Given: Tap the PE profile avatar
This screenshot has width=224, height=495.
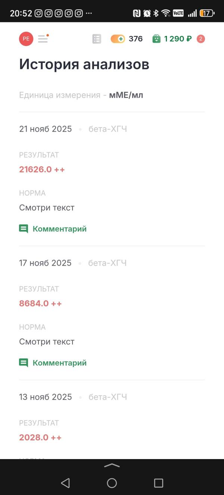Looking at the screenshot, I should click(26, 39).
